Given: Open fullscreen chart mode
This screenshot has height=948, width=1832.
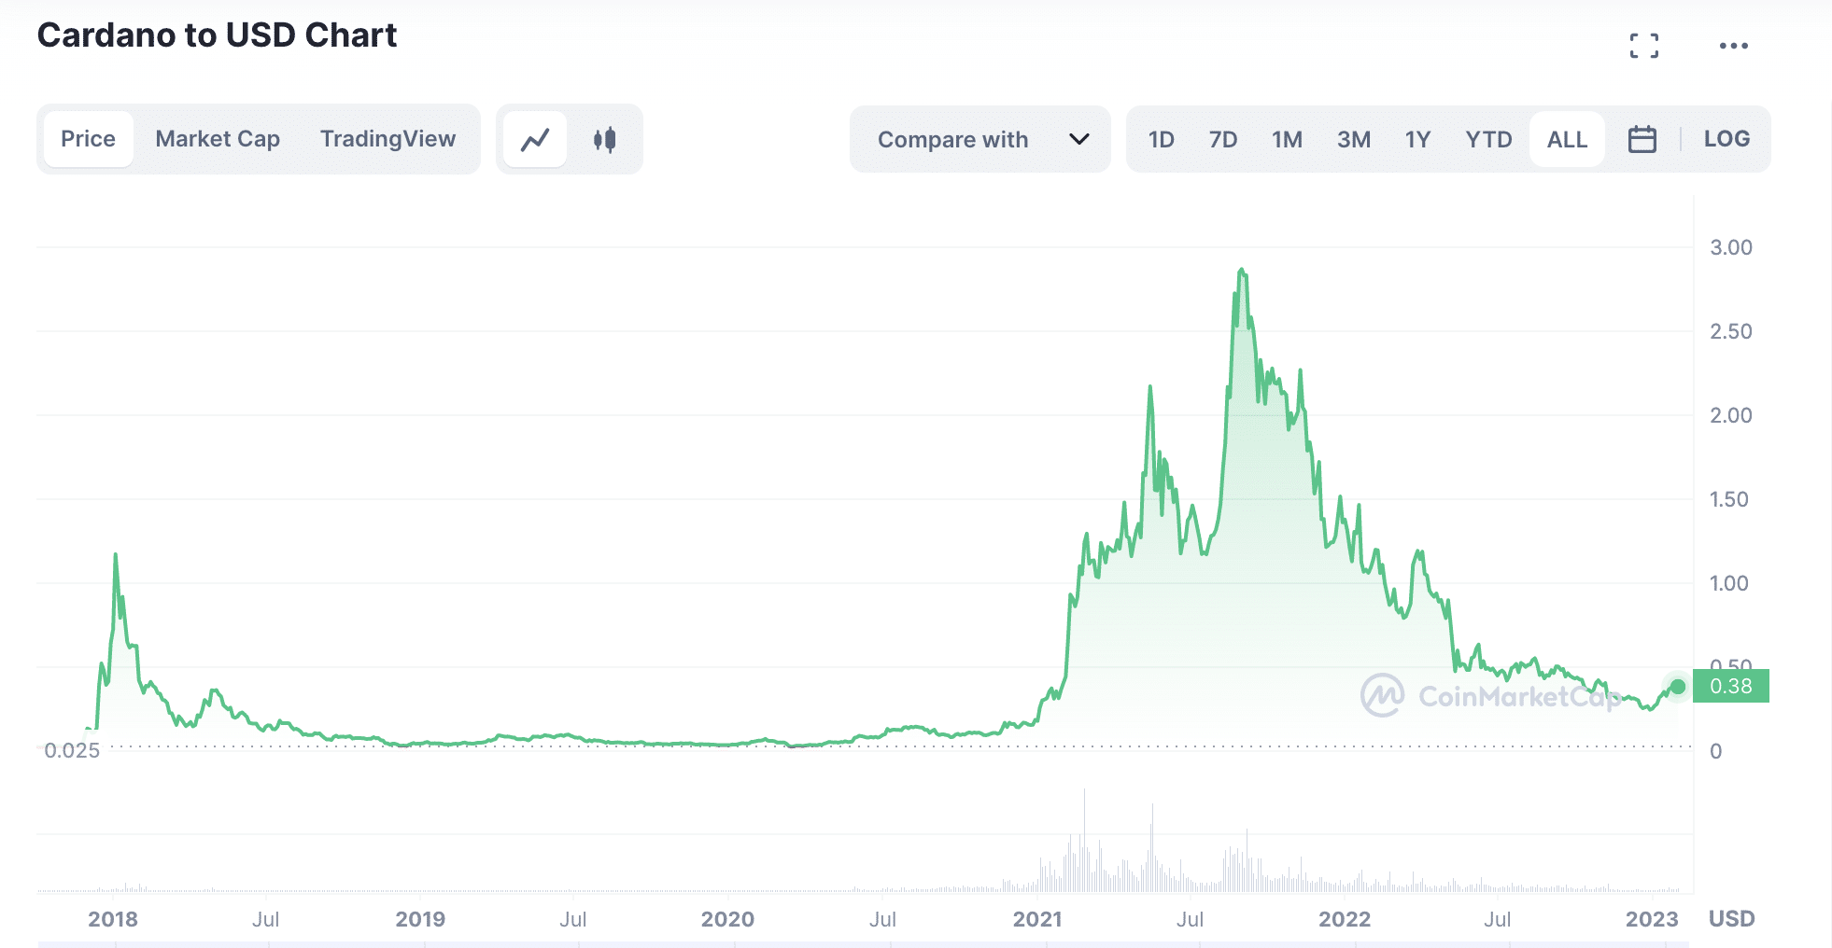Looking at the screenshot, I should (x=1643, y=46).
